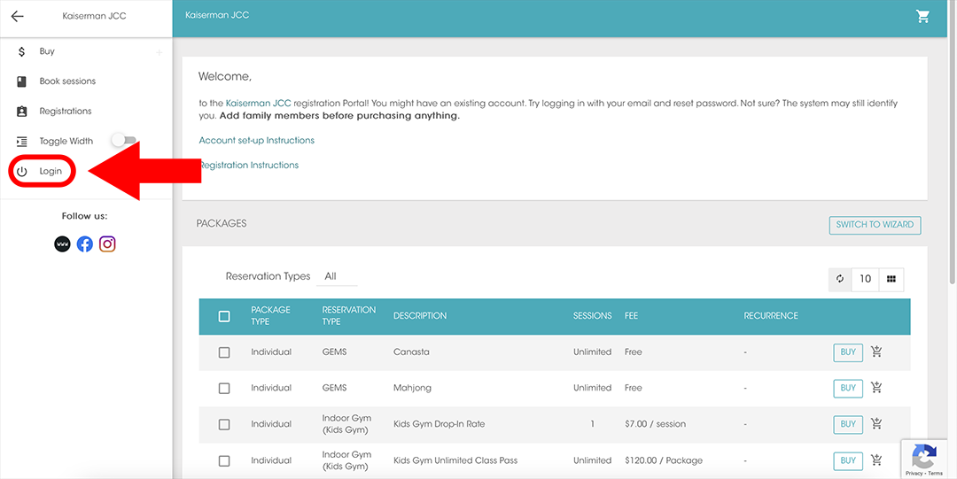Click the Switch to Wizard button

[x=875, y=225]
